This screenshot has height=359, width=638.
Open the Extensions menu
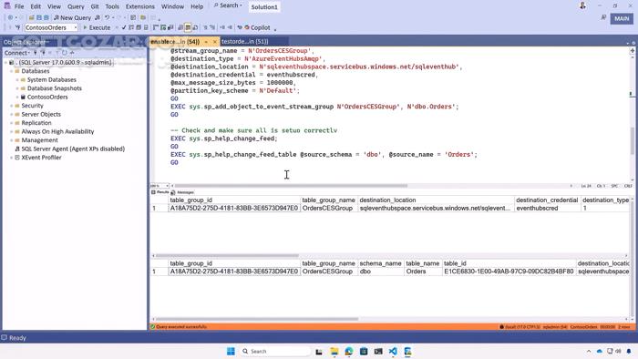coord(140,6)
